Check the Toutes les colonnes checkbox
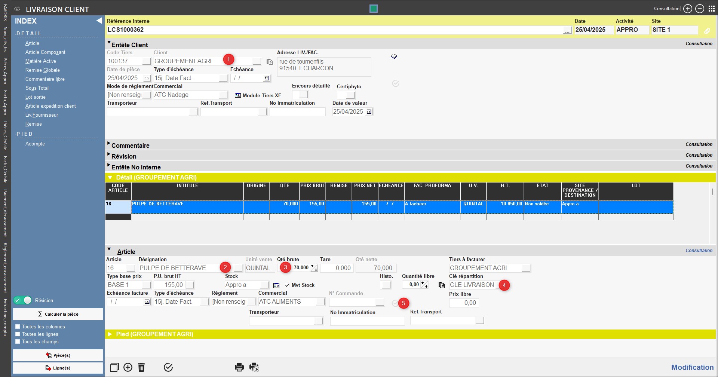The width and height of the screenshot is (718, 377). [18, 327]
